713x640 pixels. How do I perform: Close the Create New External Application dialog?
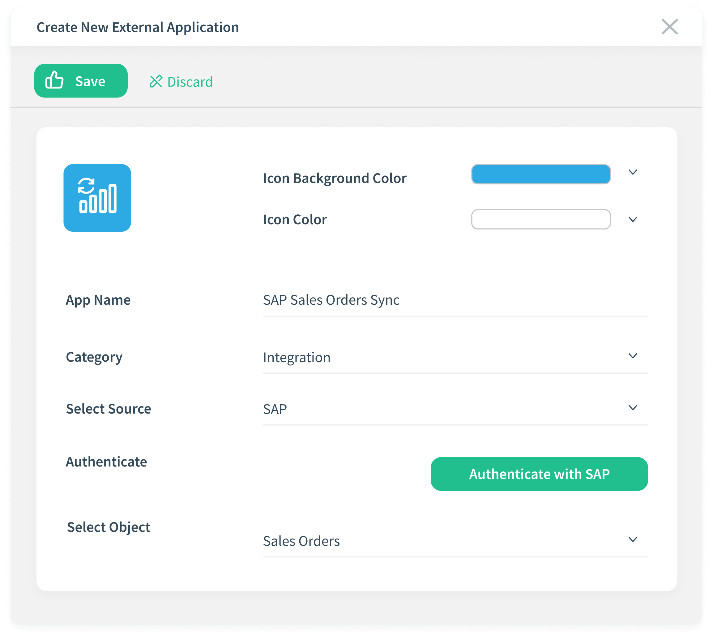click(x=670, y=26)
